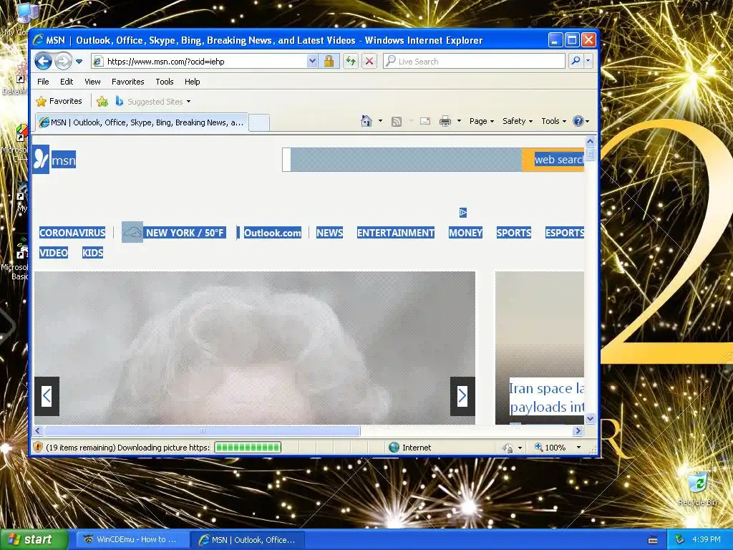This screenshot has height=550, width=733.
Task: Open the CORONAVIRUS link
Action: click(x=72, y=233)
